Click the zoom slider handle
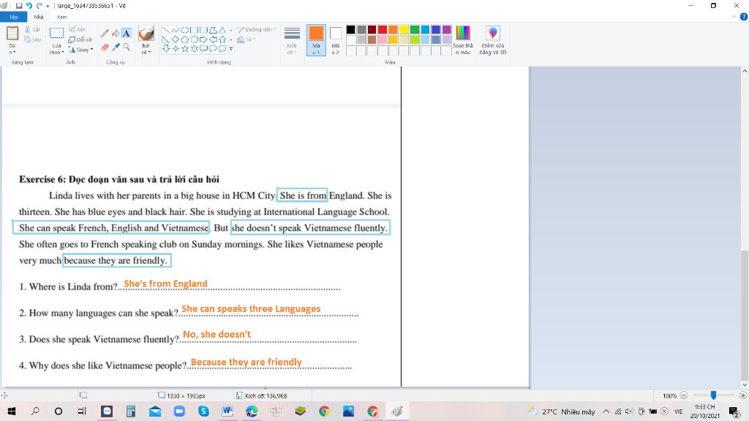Viewport: 749px width, 421px height. (713, 395)
